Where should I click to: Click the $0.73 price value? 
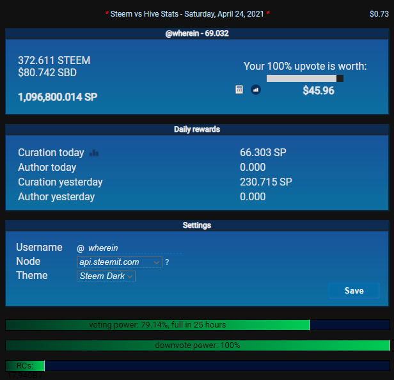[379, 14]
